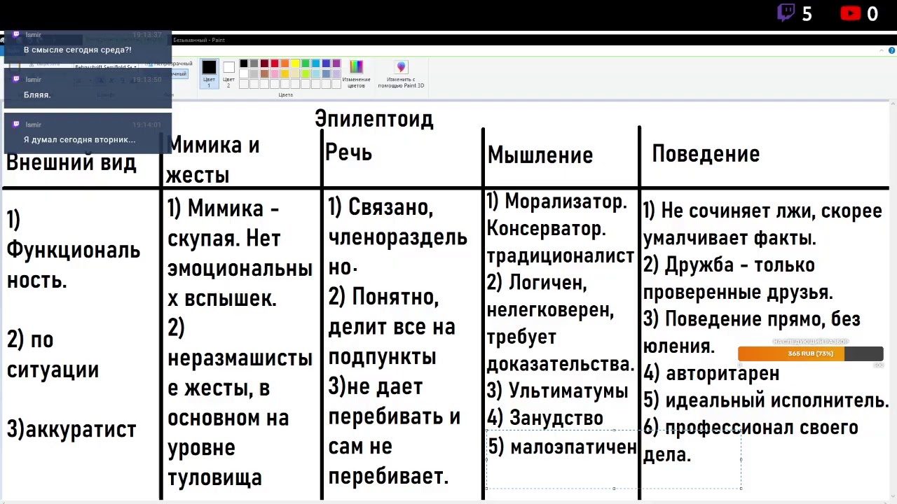Click the text '3)не дает перебивать'
The width and height of the screenshot is (897, 504).
tap(395, 401)
